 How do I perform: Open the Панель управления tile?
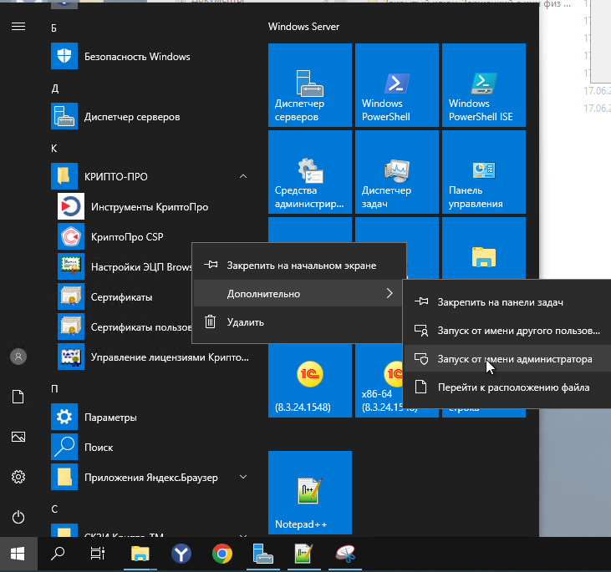[x=484, y=172]
